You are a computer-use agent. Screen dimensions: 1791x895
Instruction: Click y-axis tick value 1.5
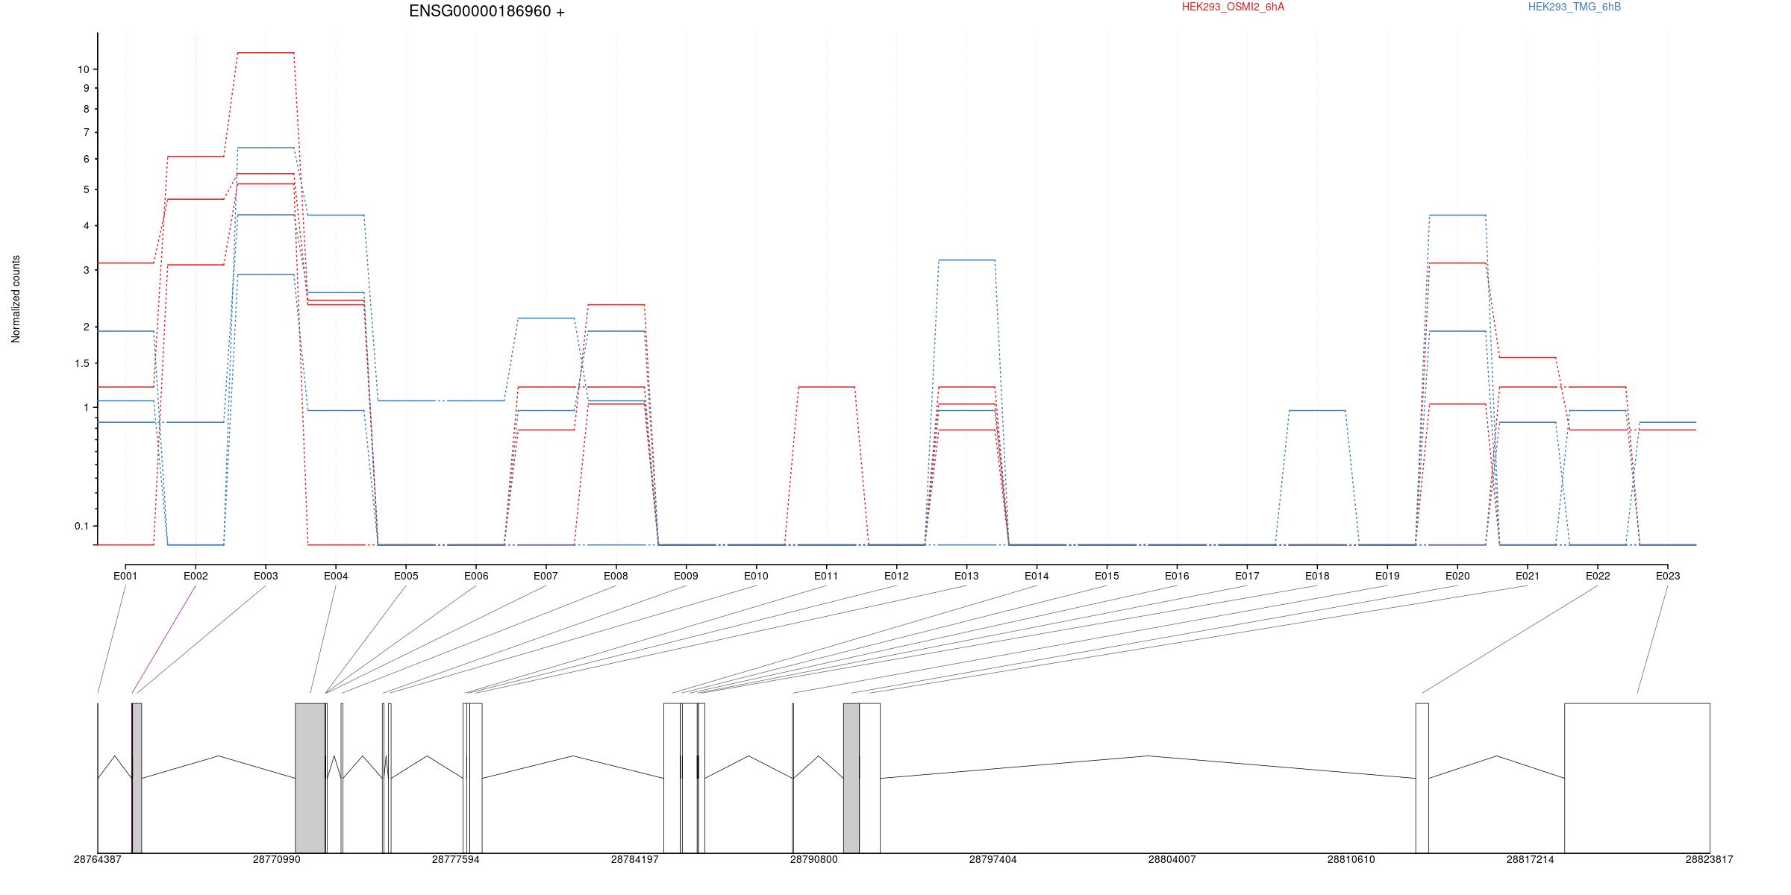pos(81,363)
